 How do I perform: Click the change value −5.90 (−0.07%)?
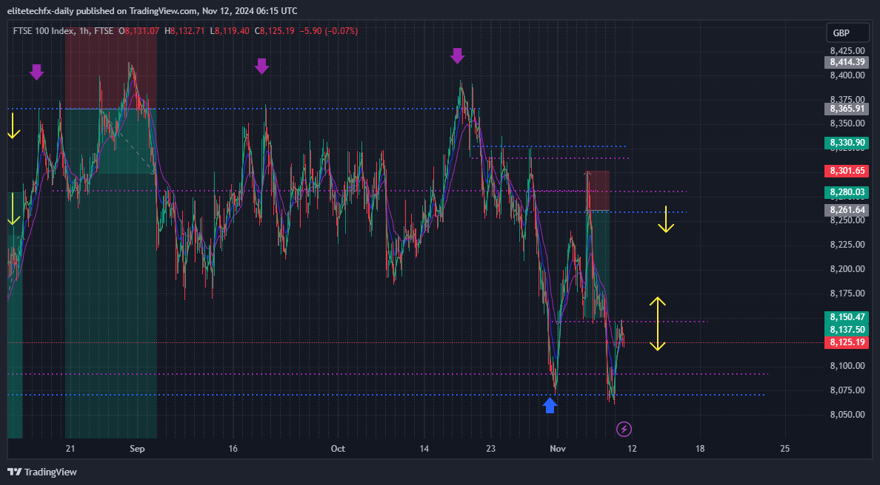coord(328,31)
